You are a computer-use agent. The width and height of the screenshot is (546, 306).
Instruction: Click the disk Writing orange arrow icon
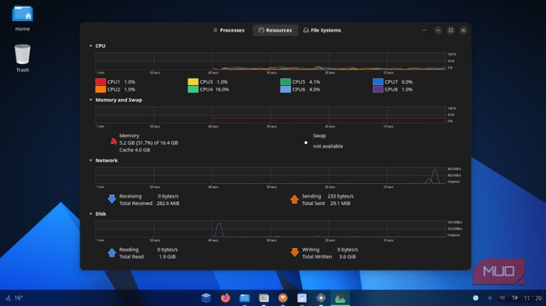(294, 252)
